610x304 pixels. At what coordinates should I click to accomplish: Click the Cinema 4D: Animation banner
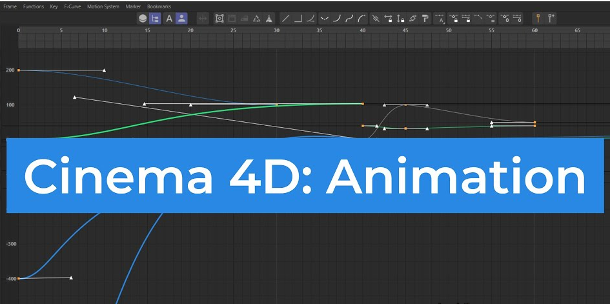click(305, 176)
